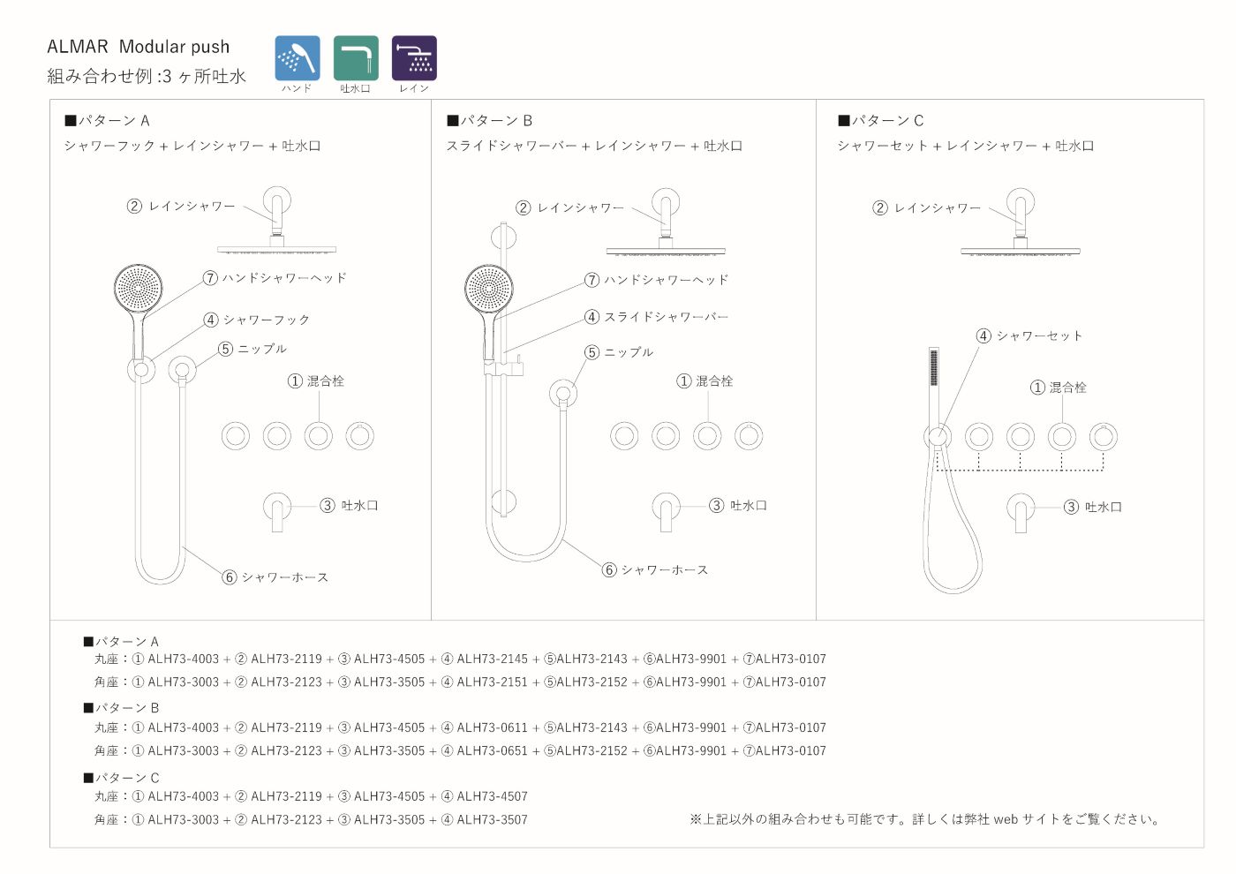Viewport: 1236px width, 874px height.
Task: Click Pattern B label ⑦ ハンドシャワーヘッド
Action: tap(657, 280)
